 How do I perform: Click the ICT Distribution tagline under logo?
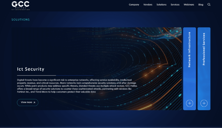pyautogui.click(x=20, y=9)
